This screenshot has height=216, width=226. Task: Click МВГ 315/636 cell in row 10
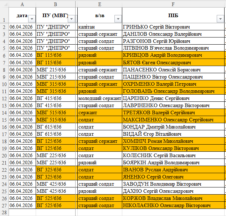point(56,84)
